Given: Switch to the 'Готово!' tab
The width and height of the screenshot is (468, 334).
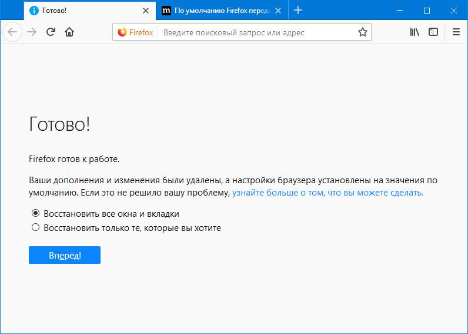Looking at the screenshot, I should [x=90, y=11].
